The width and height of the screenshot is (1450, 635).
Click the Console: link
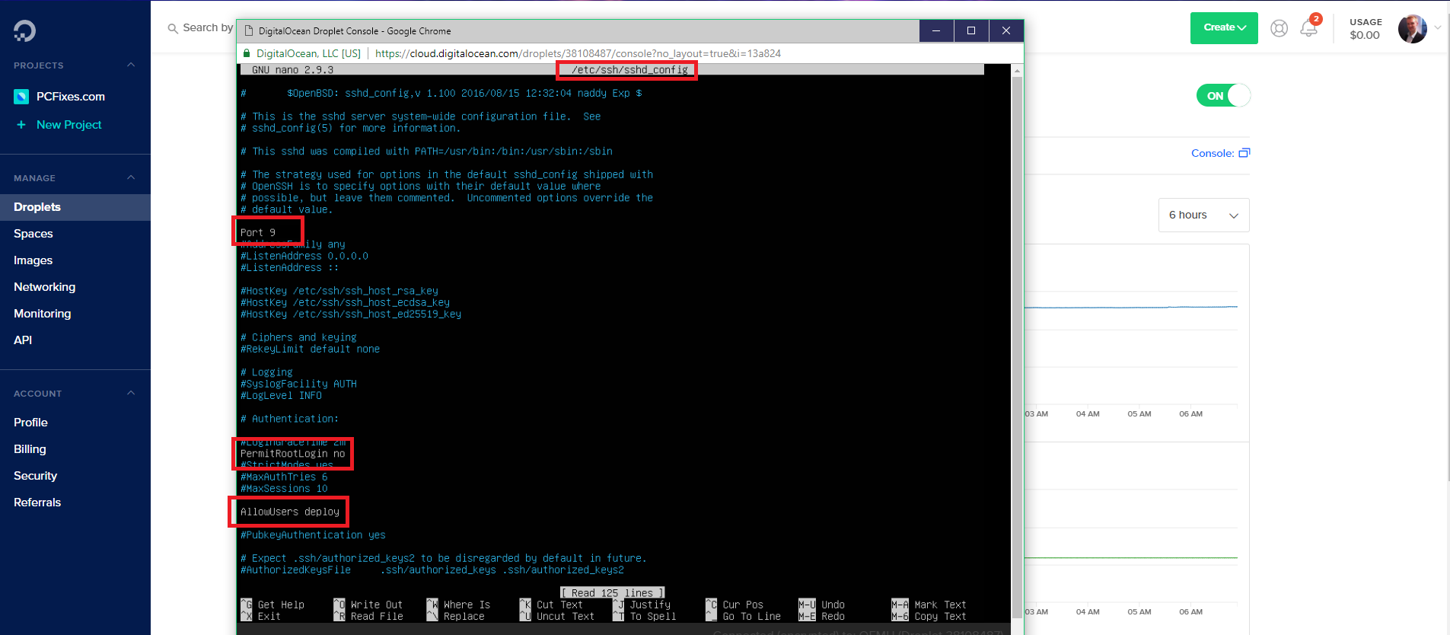1213,153
